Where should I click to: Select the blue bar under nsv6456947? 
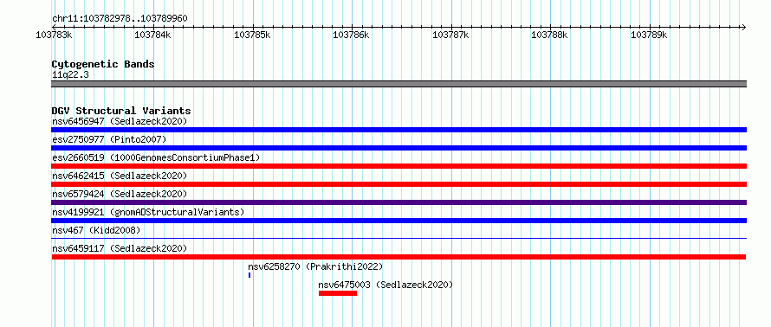coord(398,130)
